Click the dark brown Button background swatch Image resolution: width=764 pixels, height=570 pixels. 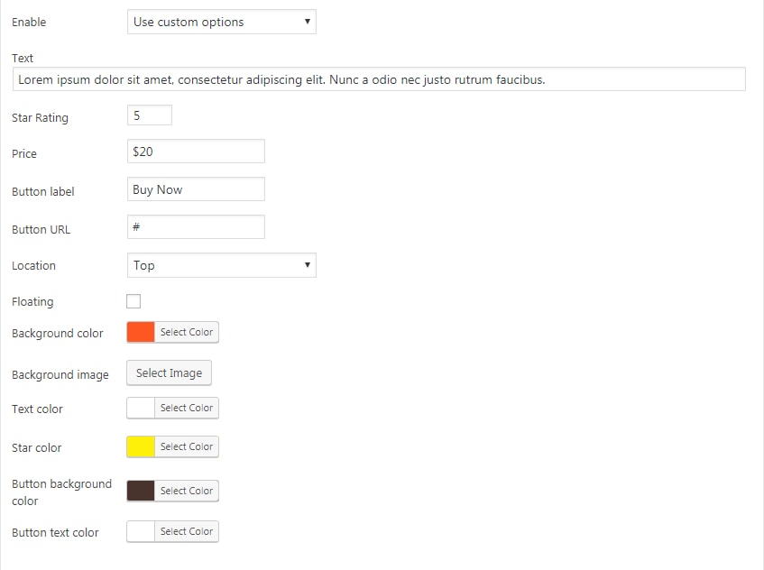pyautogui.click(x=141, y=492)
